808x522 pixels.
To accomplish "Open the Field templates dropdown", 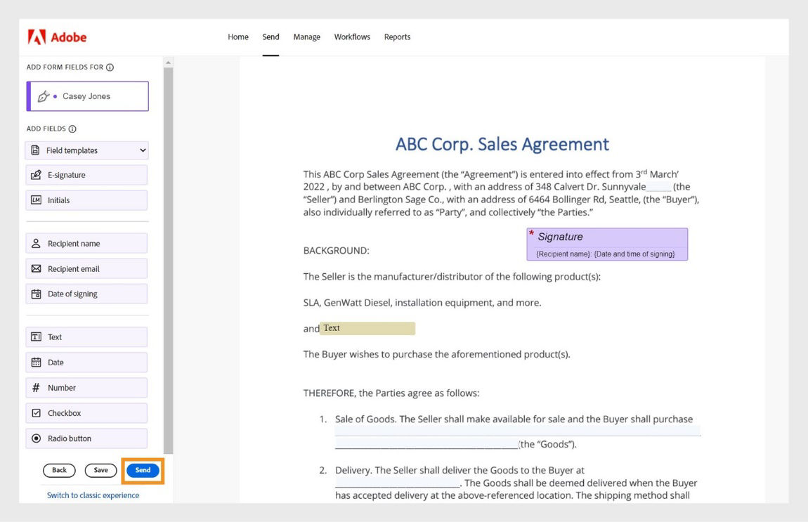I will 86,150.
